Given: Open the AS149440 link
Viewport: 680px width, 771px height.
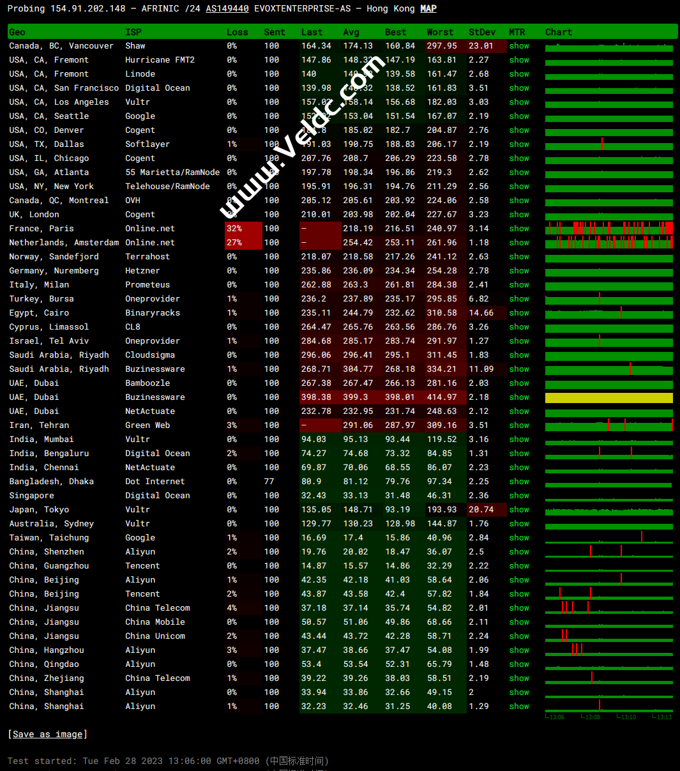Looking at the screenshot, I should (227, 9).
